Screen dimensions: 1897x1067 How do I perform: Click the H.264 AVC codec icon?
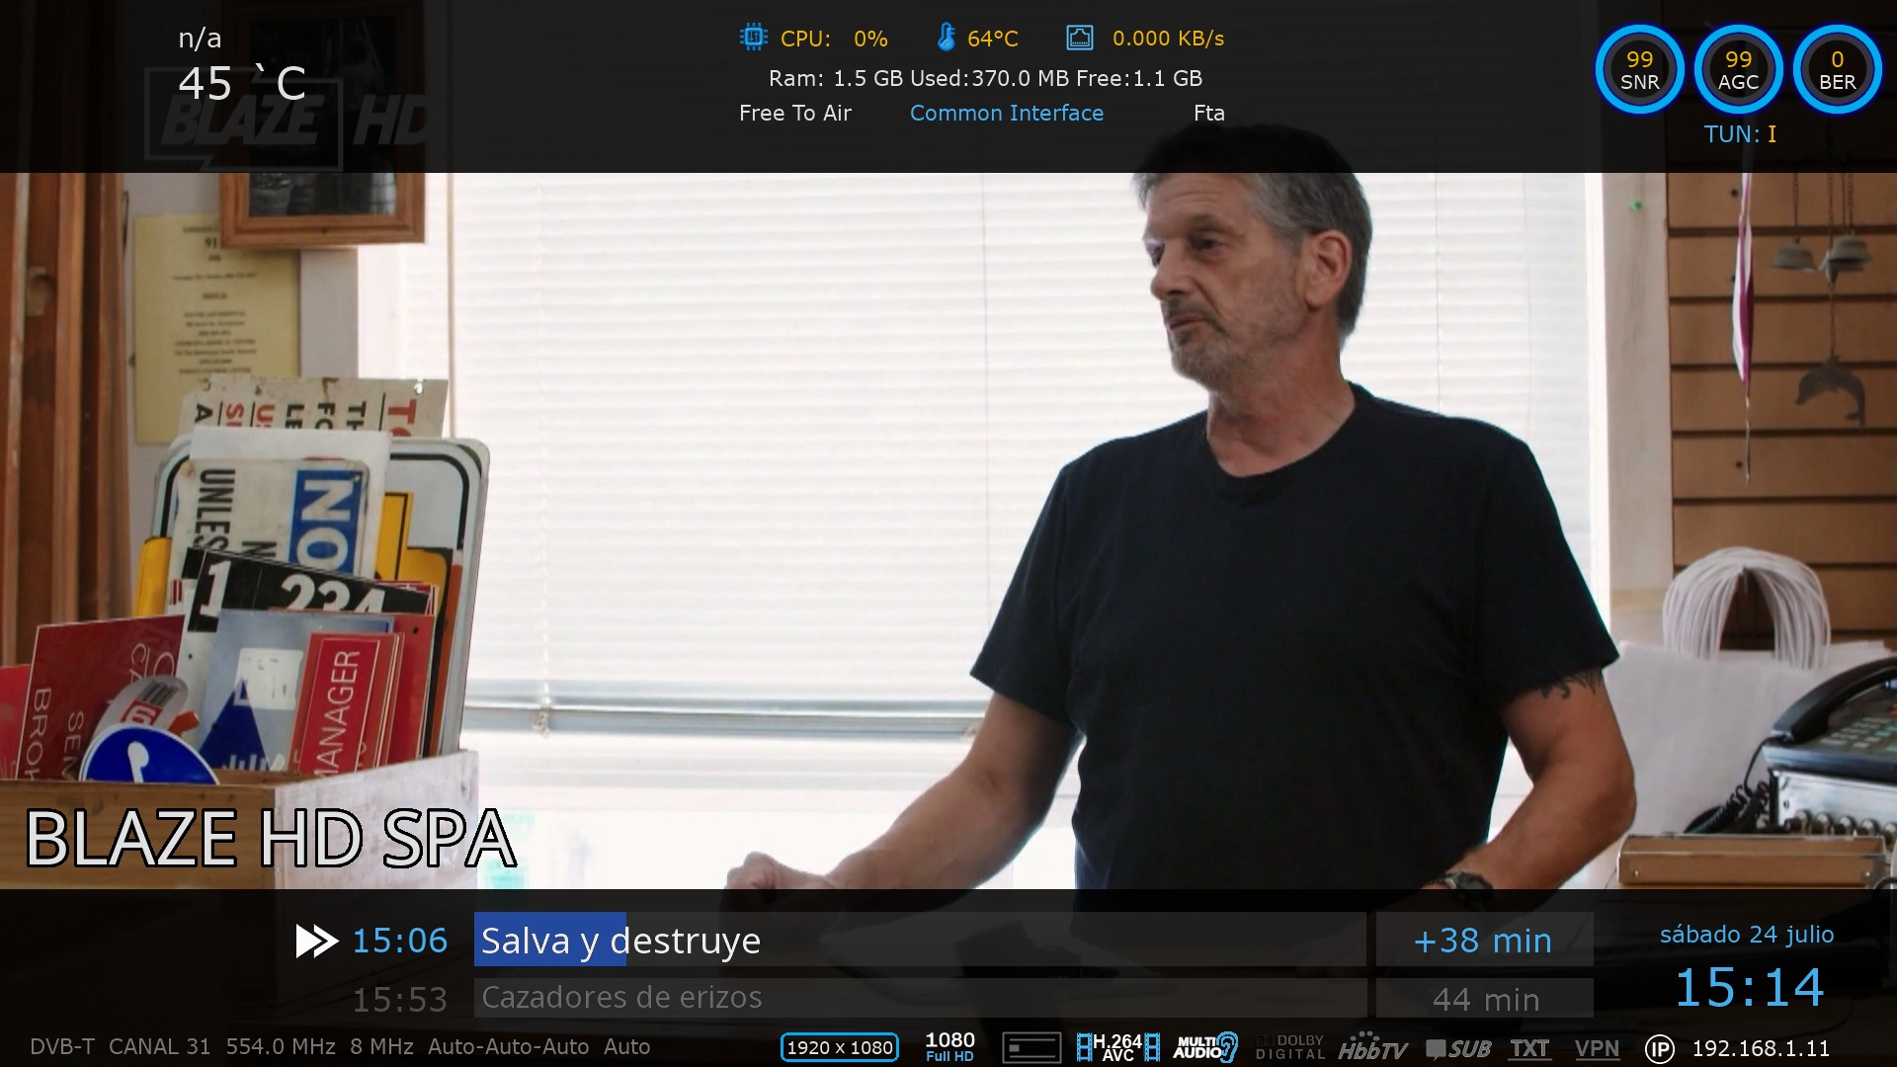(1117, 1047)
